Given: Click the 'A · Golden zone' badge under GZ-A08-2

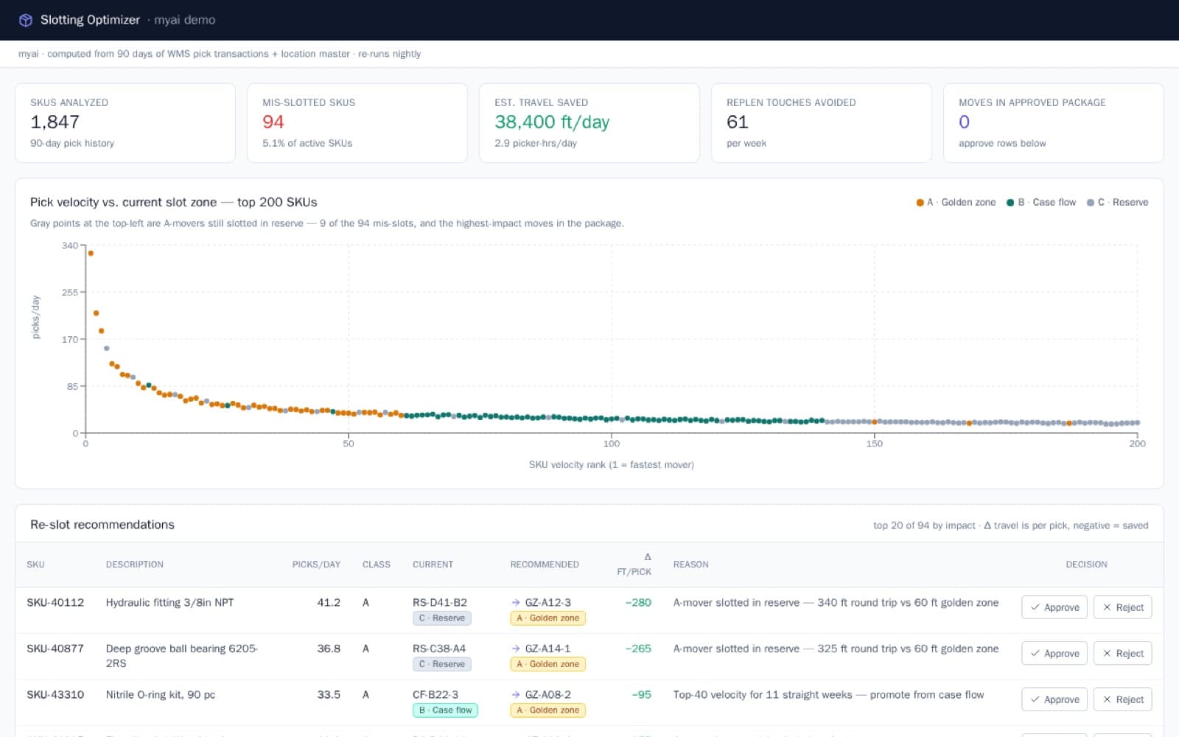Looking at the screenshot, I should point(548,710).
